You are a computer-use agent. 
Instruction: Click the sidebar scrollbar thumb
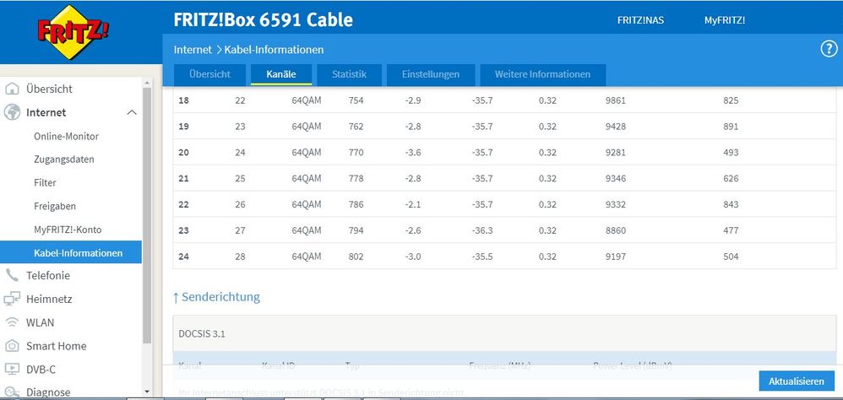click(147, 214)
